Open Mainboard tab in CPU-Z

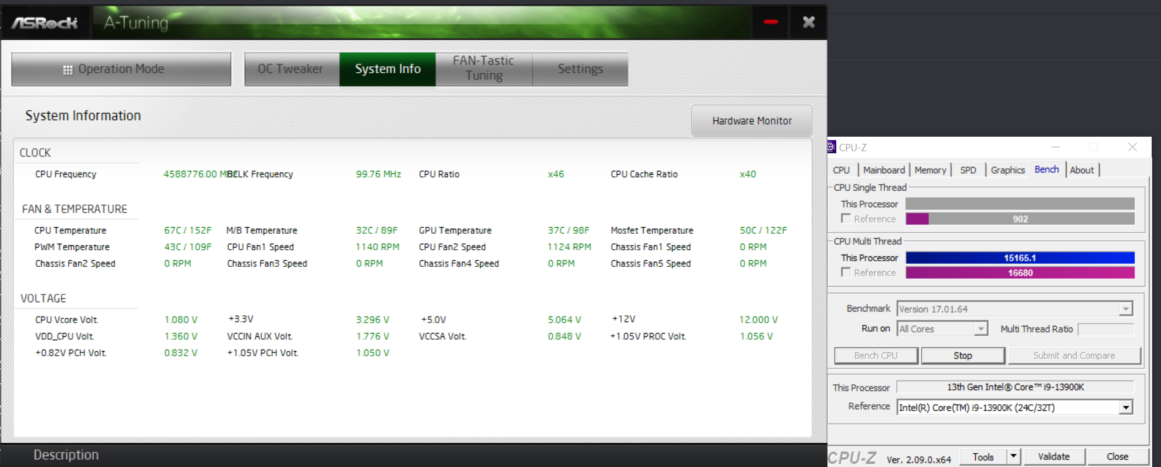click(884, 170)
